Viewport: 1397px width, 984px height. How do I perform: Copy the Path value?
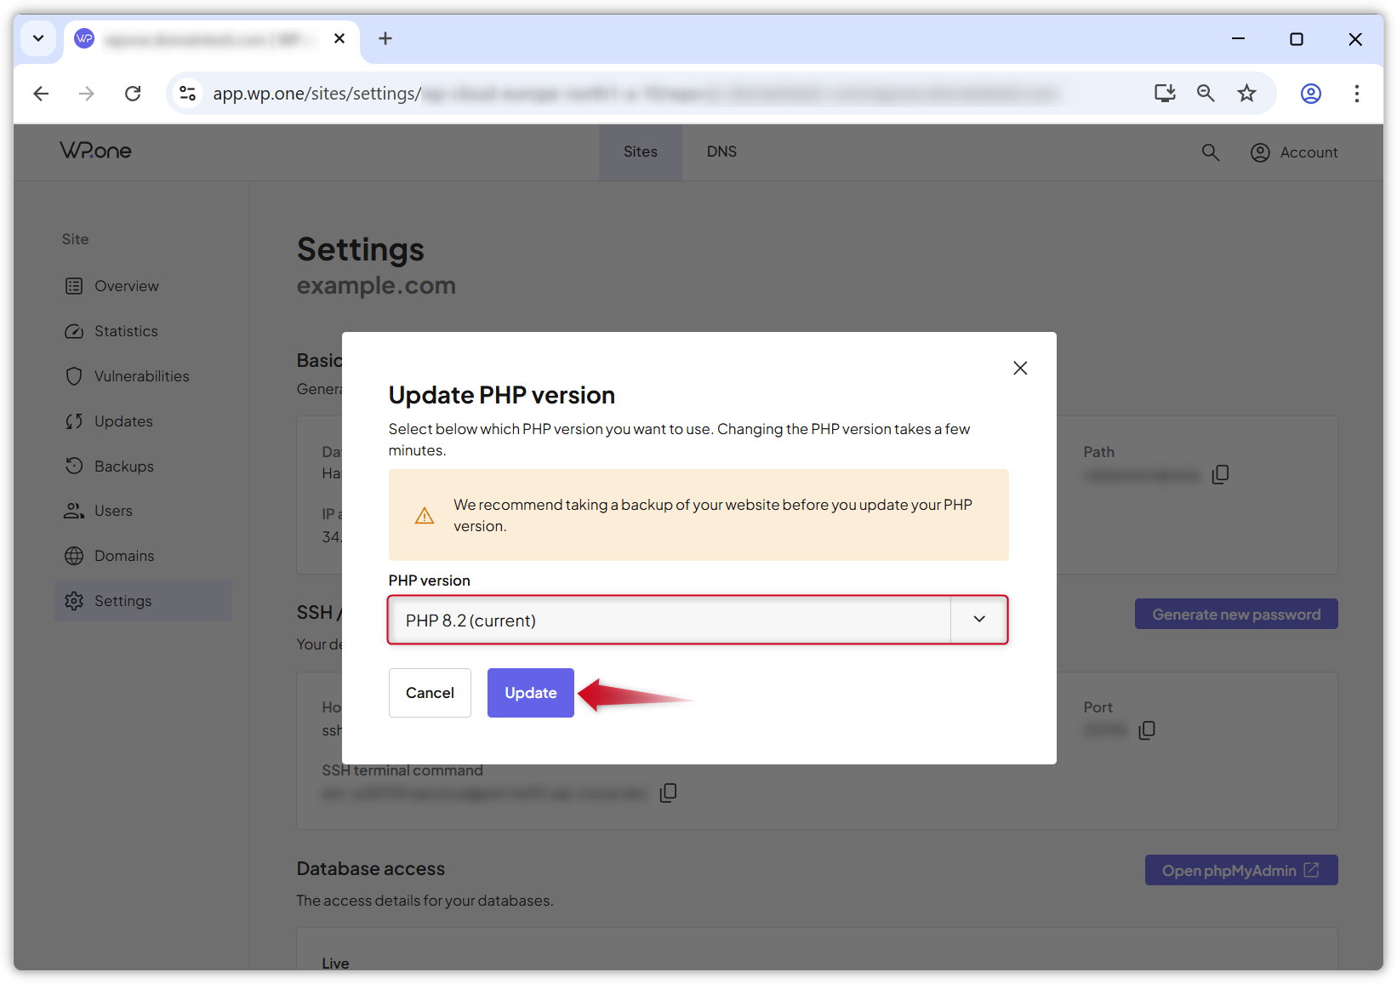coord(1221,474)
